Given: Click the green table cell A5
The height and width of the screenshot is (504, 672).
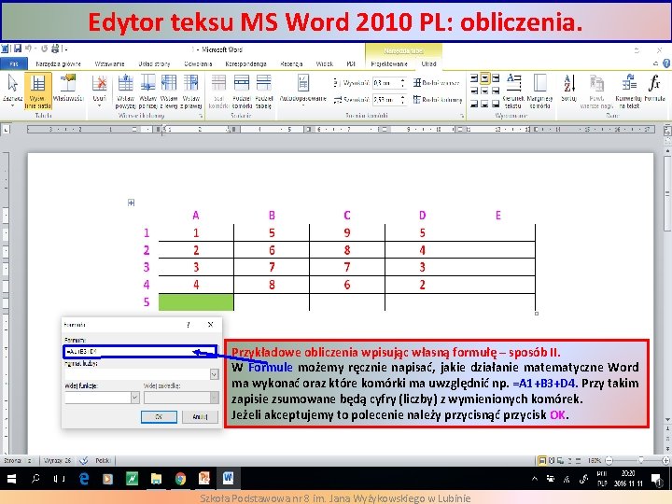Looking at the screenshot, I should (x=196, y=301).
